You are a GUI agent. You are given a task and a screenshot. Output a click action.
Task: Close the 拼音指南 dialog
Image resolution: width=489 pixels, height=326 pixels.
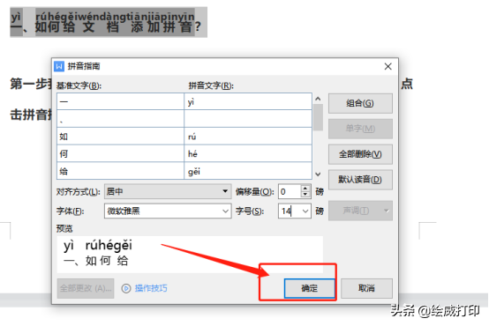(x=388, y=66)
